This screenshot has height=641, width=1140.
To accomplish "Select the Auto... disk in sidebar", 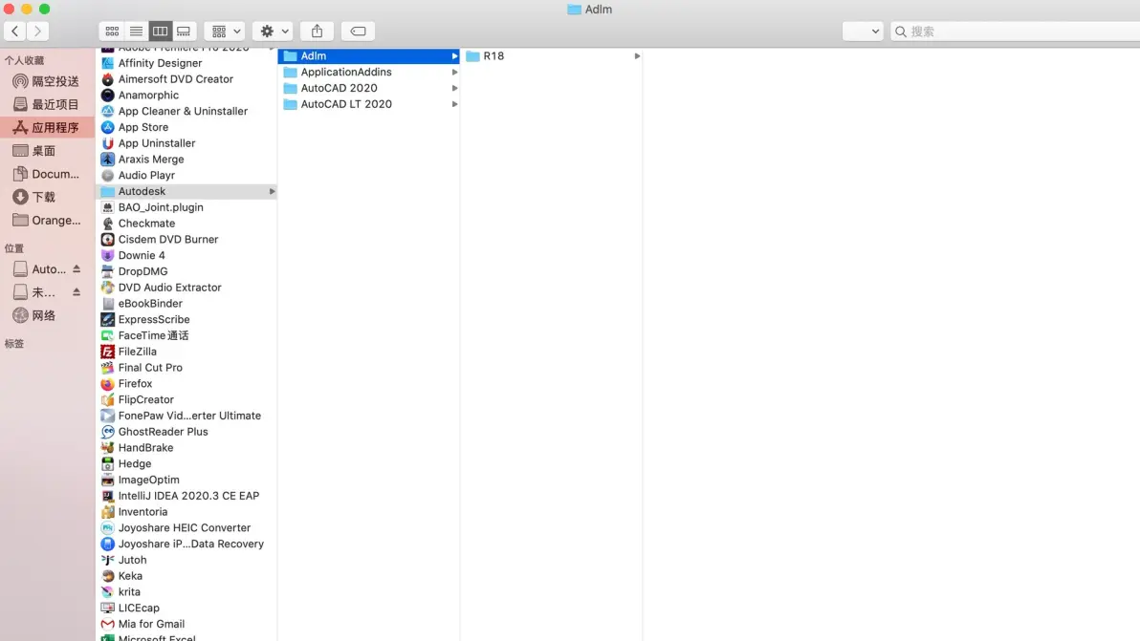I will (x=39, y=269).
